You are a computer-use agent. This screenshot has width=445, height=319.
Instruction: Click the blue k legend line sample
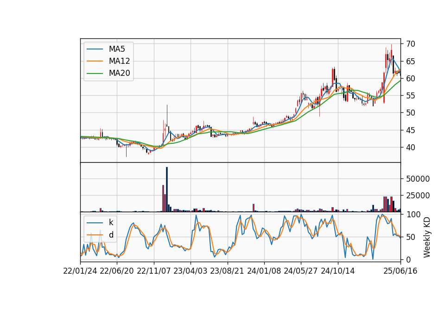(95, 223)
